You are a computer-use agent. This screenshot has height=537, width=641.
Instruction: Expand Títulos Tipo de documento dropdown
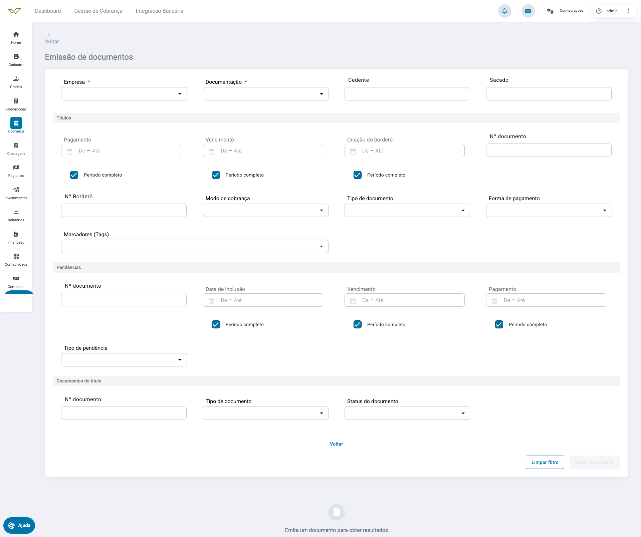click(x=407, y=210)
